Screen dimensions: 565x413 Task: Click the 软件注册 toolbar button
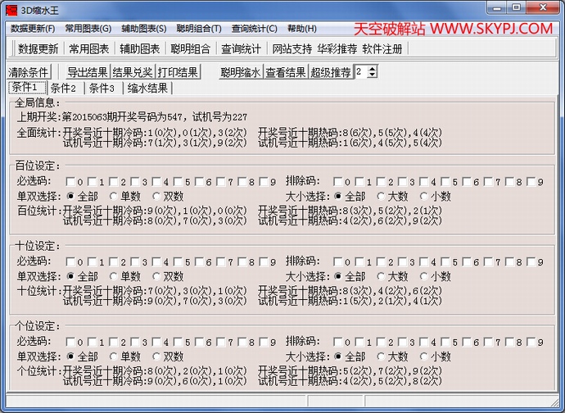tap(382, 48)
